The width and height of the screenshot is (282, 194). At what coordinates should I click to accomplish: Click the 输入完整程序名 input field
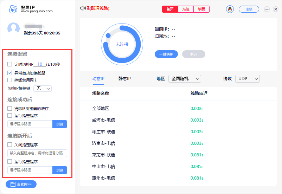(37, 153)
